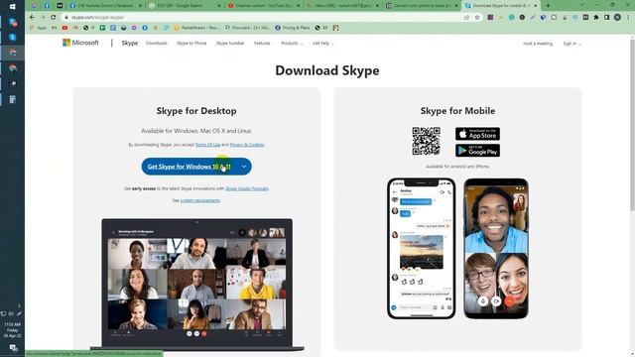Open the Chrome side panel icon
Viewport: 635px width, 357px height.
[x=606, y=18]
